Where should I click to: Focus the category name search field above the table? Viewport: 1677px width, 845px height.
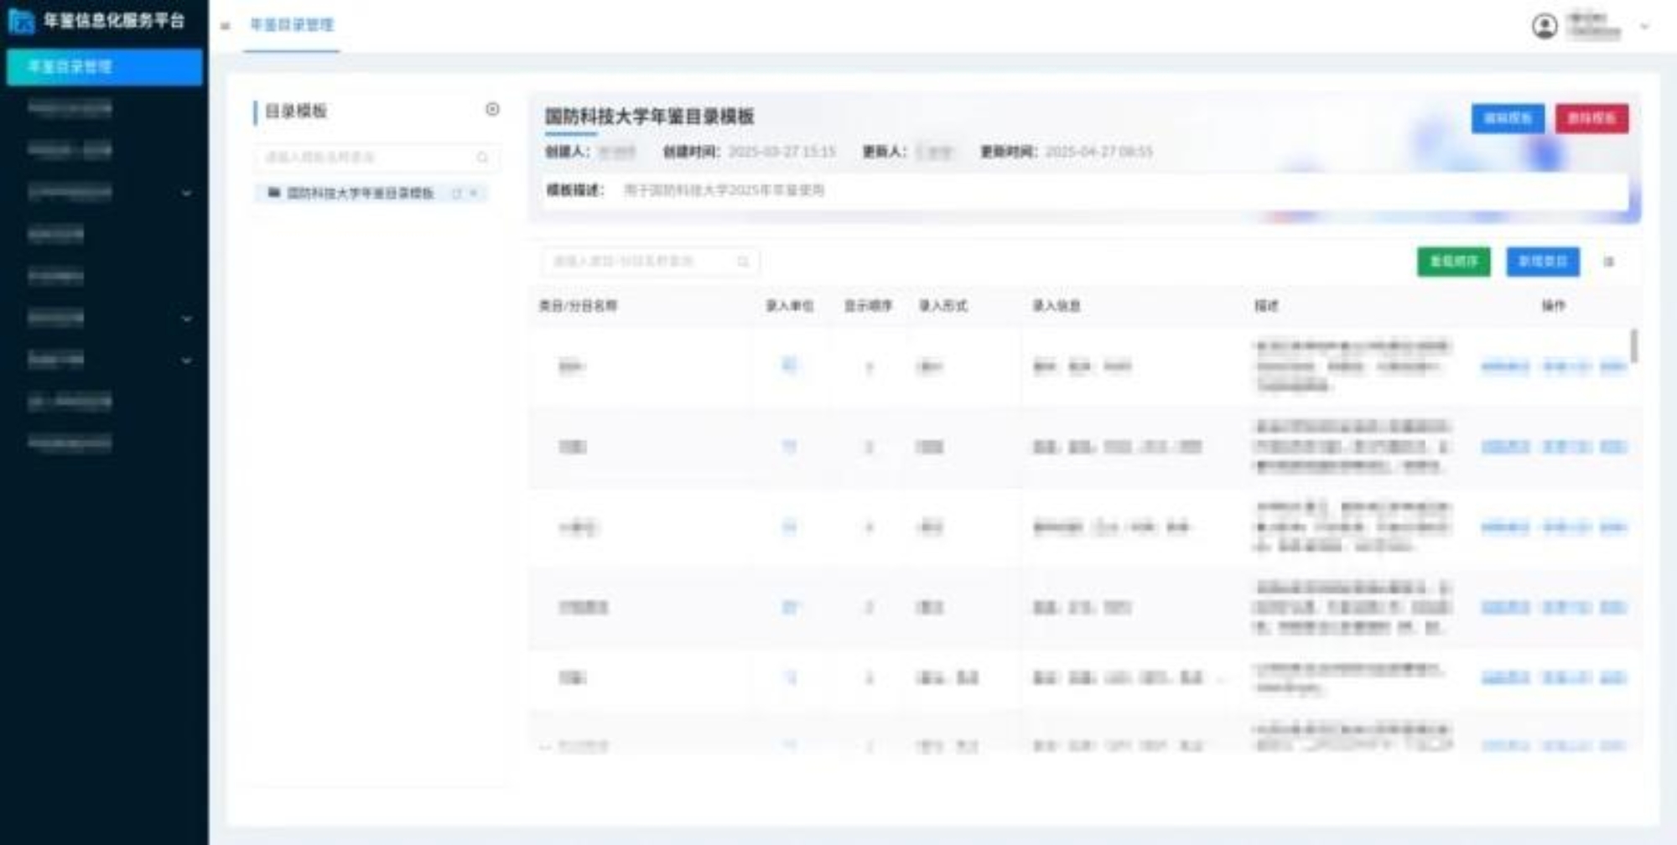coord(651,262)
